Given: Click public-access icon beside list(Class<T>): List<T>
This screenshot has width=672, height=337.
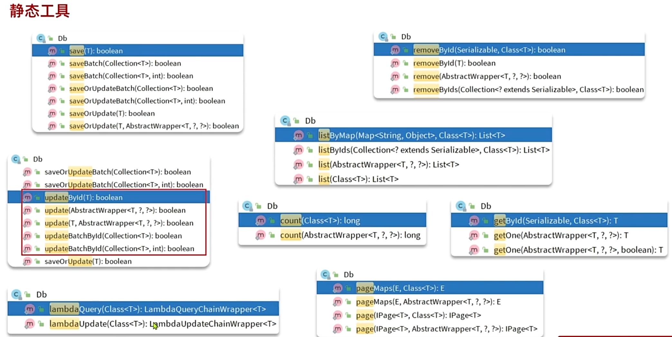Looking at the screenshot, I should 310,179.
